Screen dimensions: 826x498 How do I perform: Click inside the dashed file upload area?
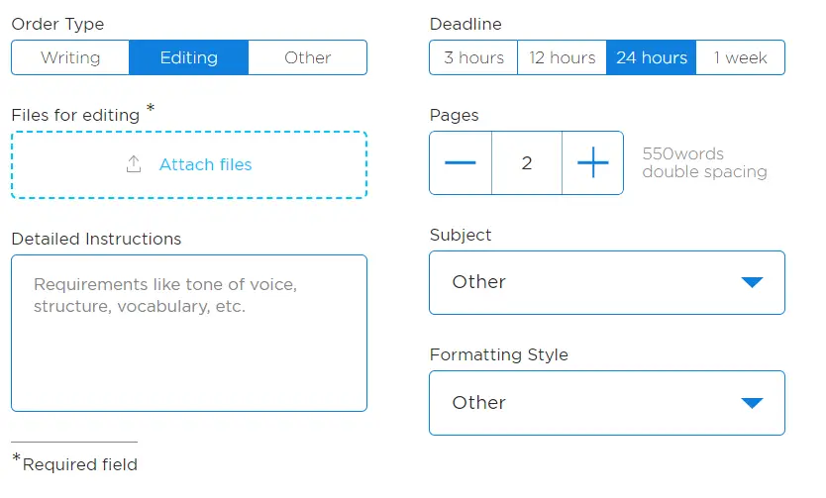click(189, 164)
